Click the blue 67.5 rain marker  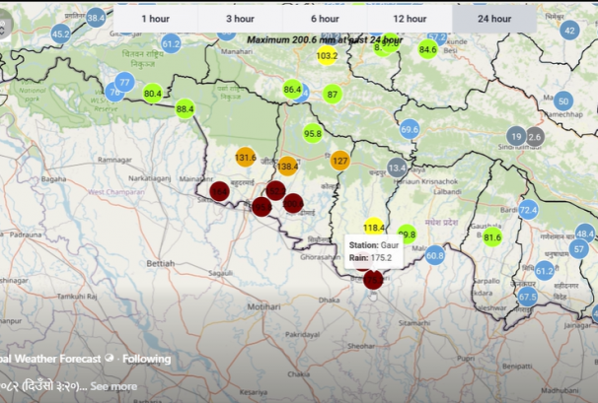[x=527, y=297]
